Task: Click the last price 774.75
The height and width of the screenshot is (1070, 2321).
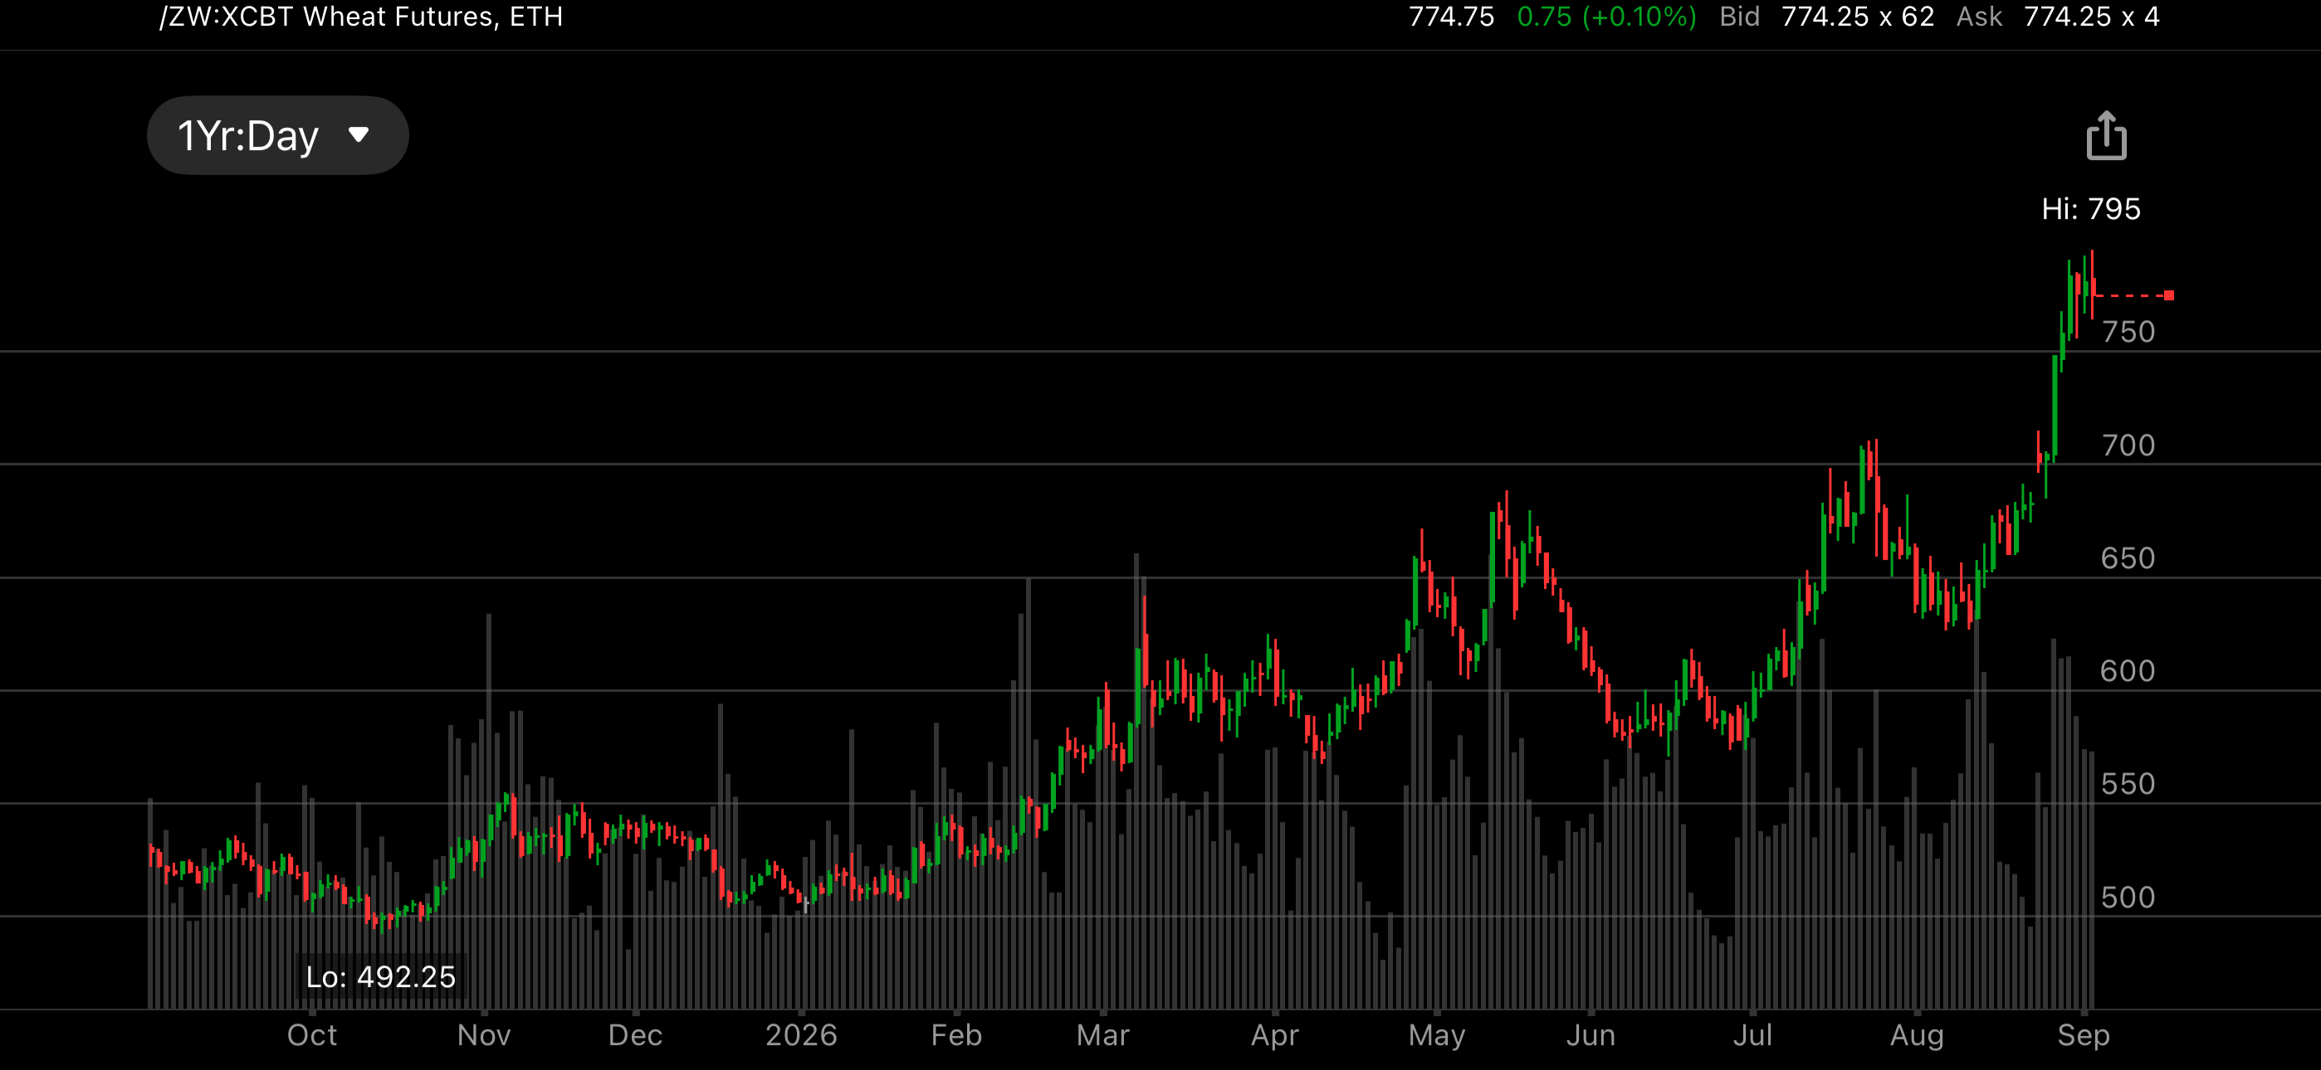Action: 1452,17
